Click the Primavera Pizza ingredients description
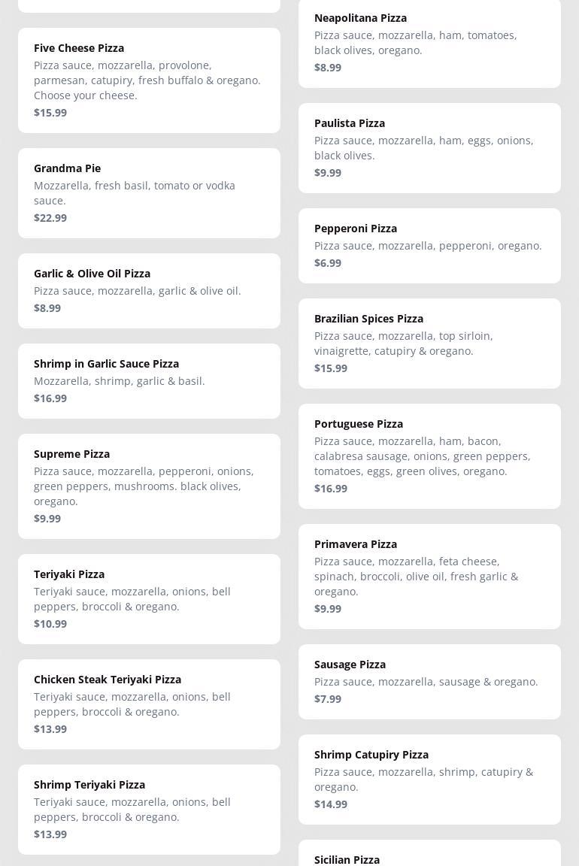Viewport: 579px width, 866px height. point(416,577)
